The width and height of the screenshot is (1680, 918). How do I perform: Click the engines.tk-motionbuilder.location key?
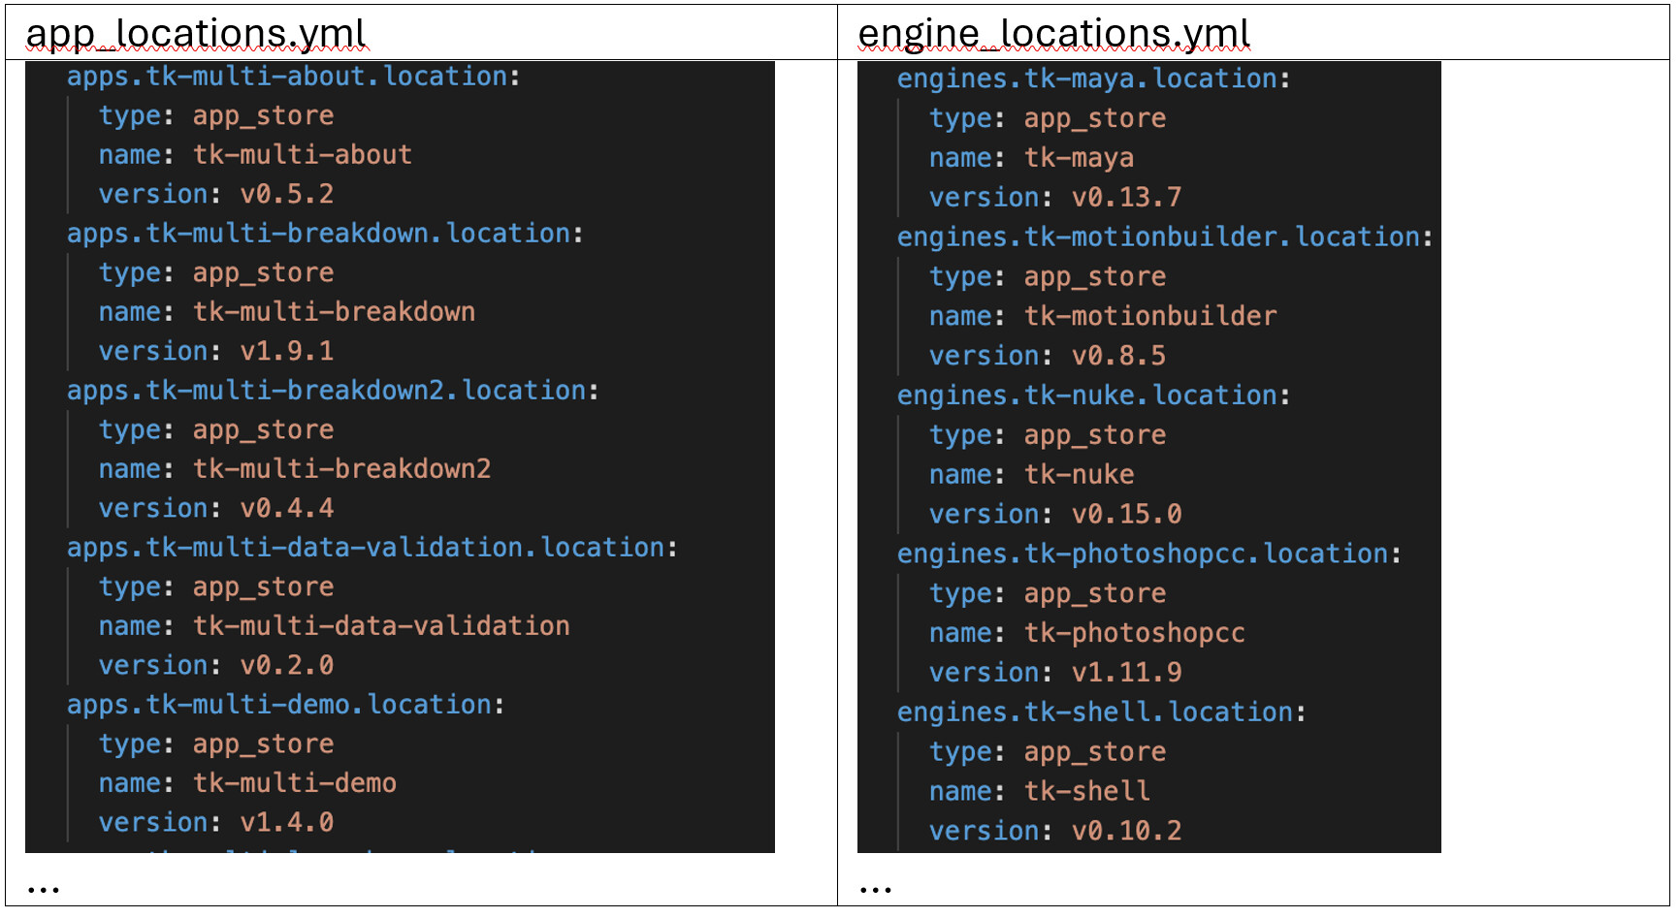(1164, 237)
